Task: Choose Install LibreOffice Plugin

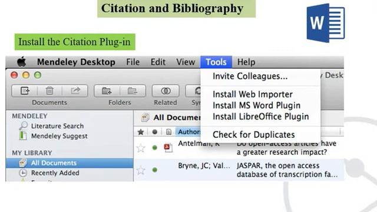Action: point(260,117)
